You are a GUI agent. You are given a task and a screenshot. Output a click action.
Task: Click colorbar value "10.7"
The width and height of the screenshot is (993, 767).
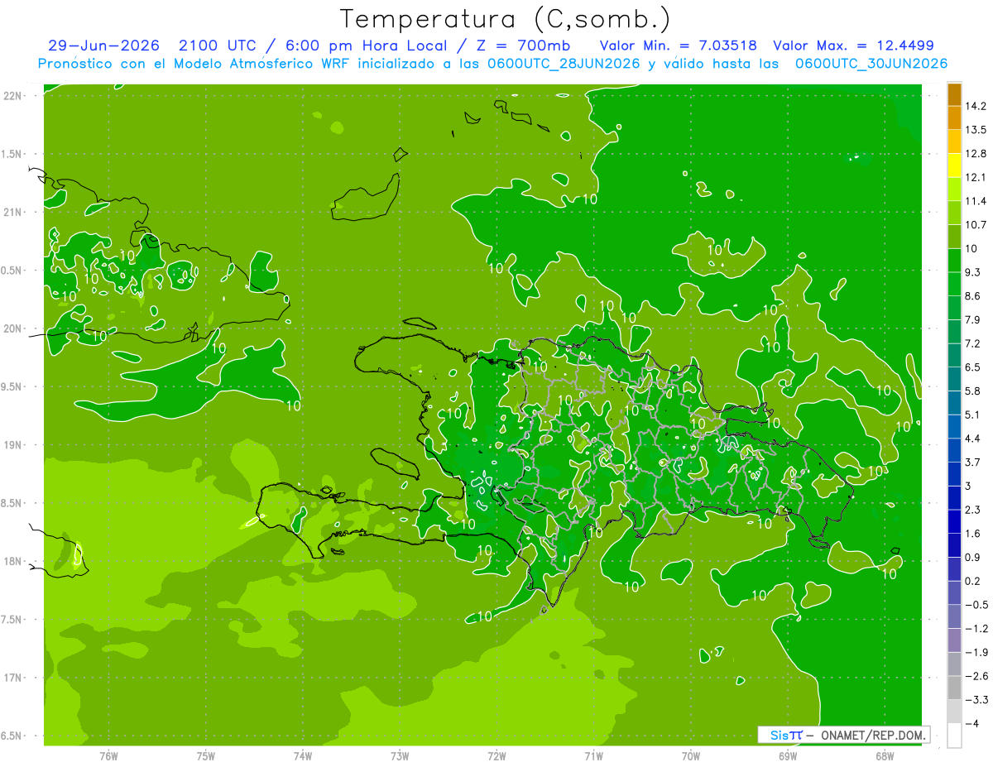(976, 225)
